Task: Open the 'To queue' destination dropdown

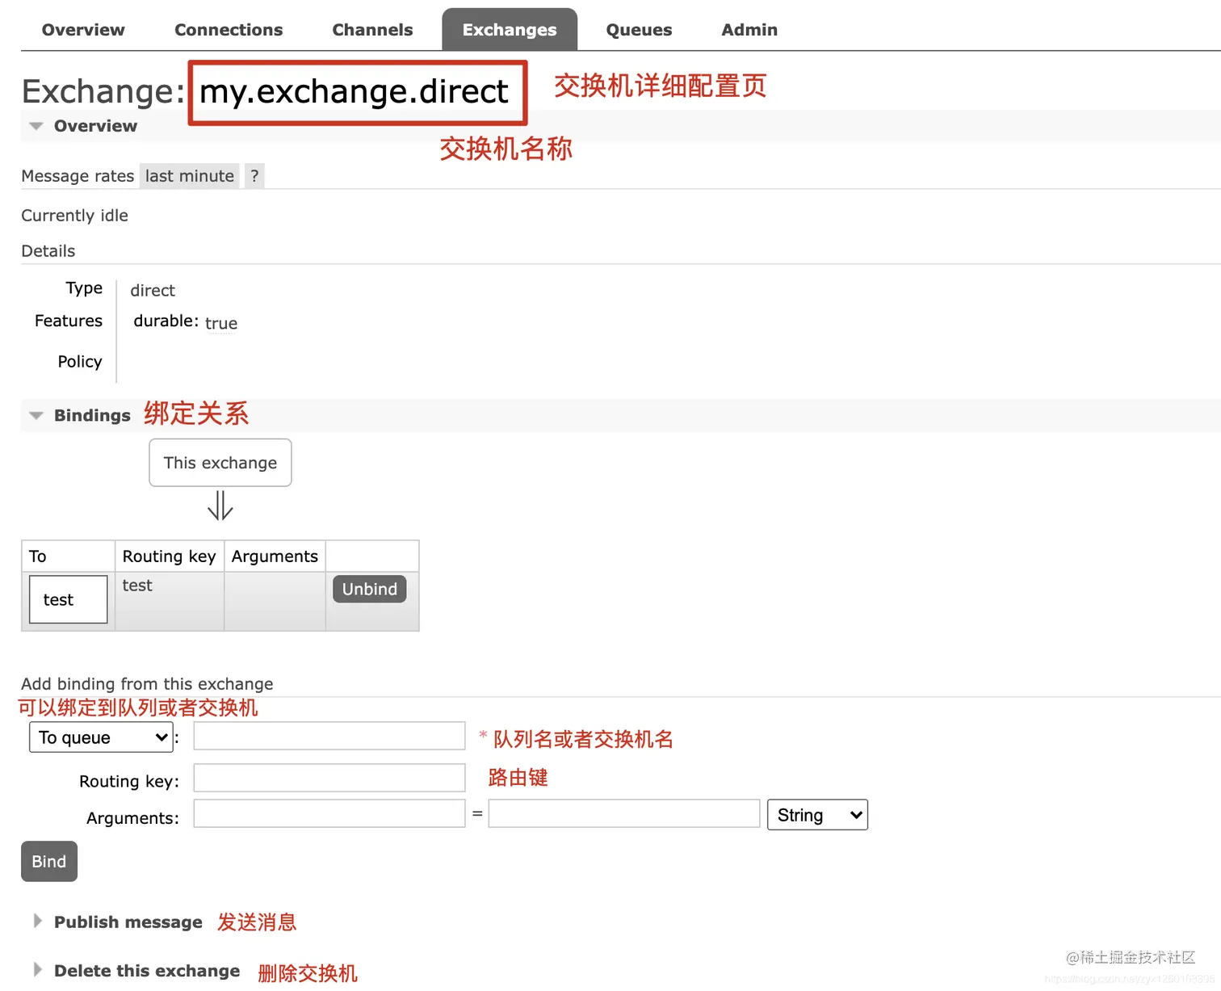Action: click(x=101, y=737)
